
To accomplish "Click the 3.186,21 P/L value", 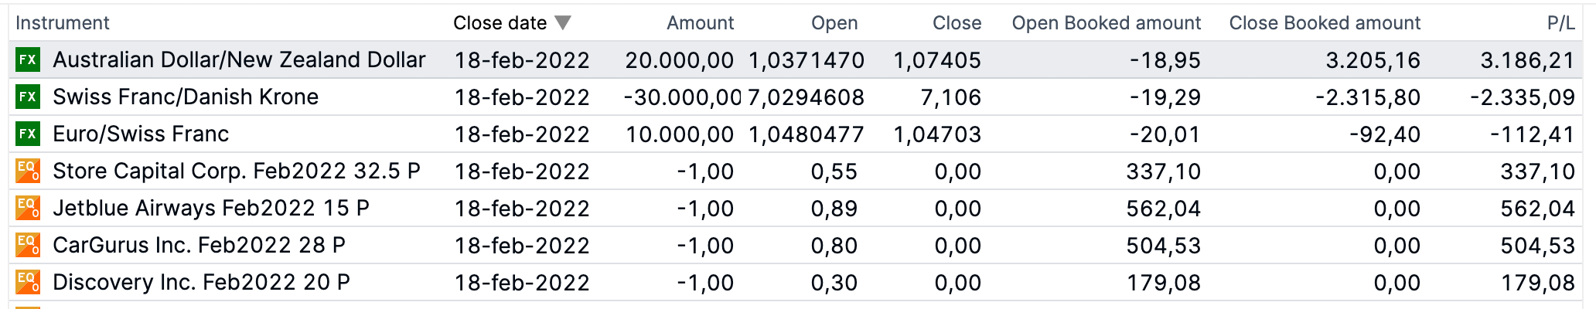I will click(x=1527, y=60).
